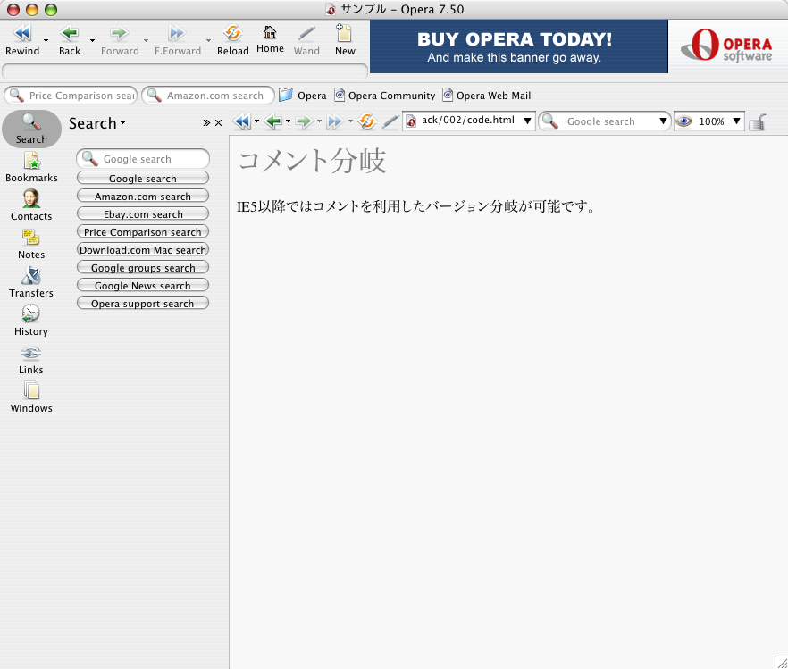Open the Windows panel
Viewport: 788px width, 669px height.
coord(31,391)
